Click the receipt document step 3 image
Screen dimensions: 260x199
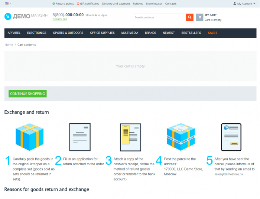130,137
